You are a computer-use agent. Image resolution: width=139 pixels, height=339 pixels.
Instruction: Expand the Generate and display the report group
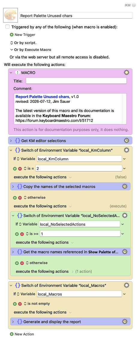[13, 322]
